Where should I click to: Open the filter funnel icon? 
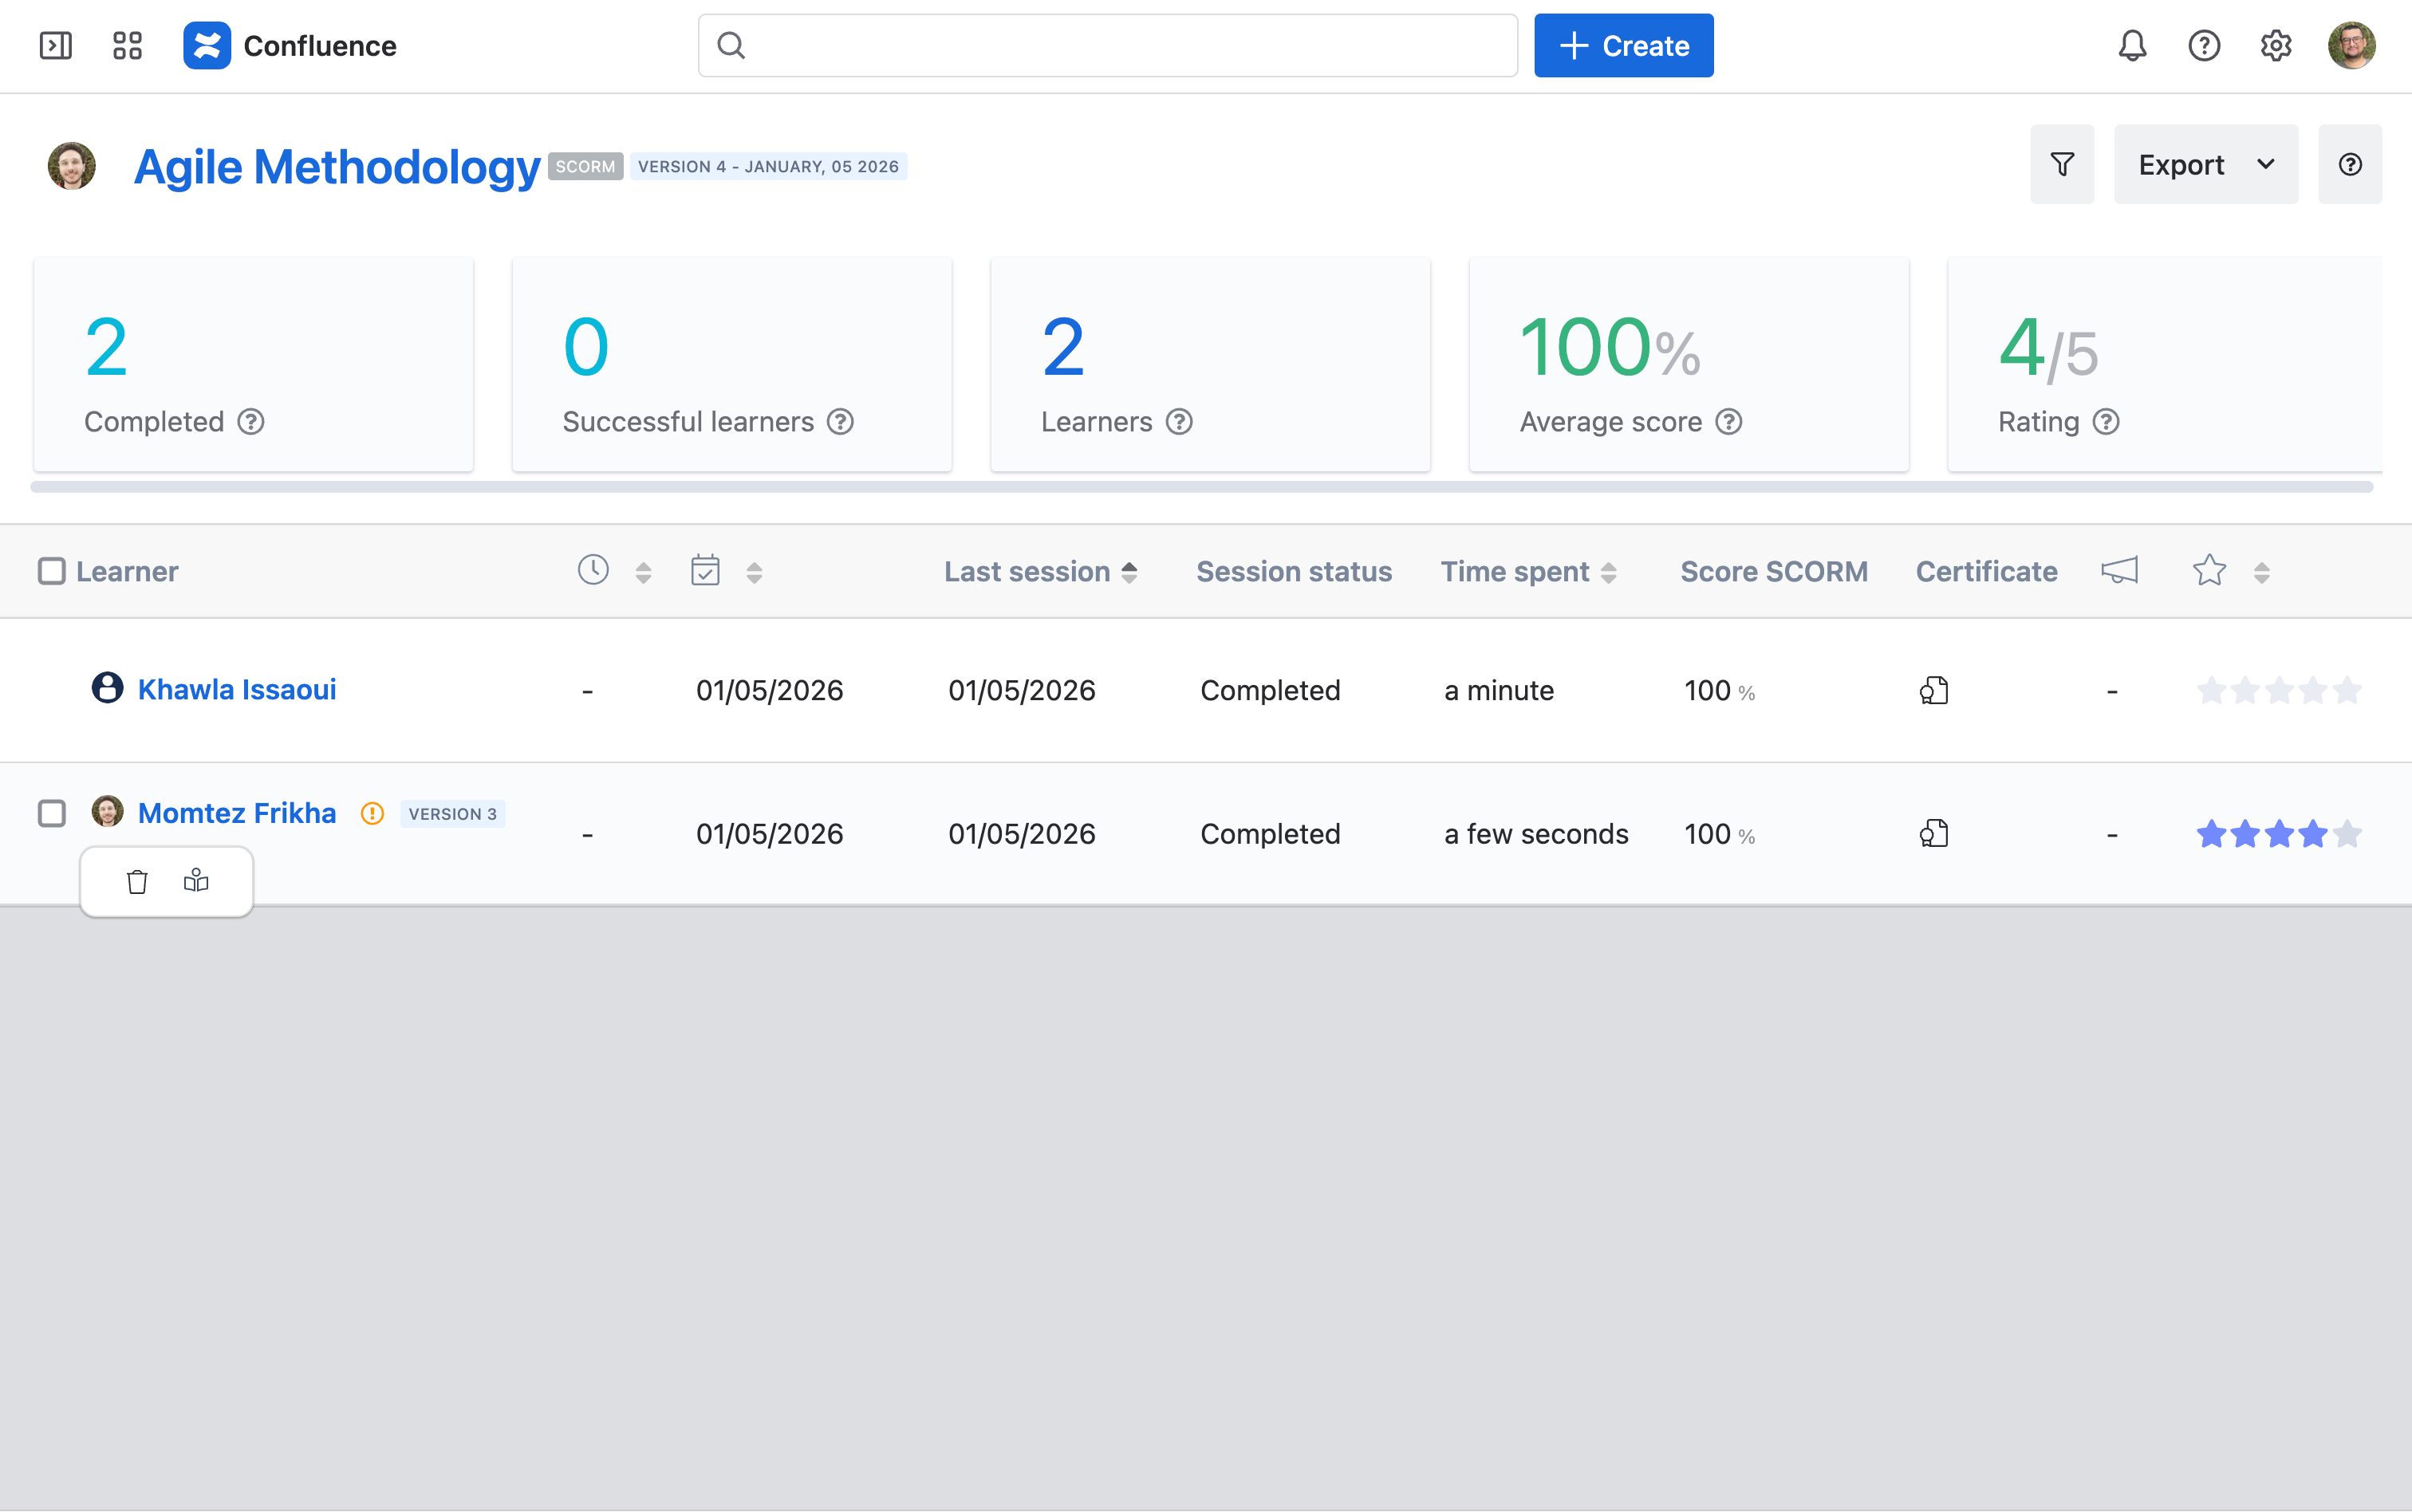point(2062,165)
